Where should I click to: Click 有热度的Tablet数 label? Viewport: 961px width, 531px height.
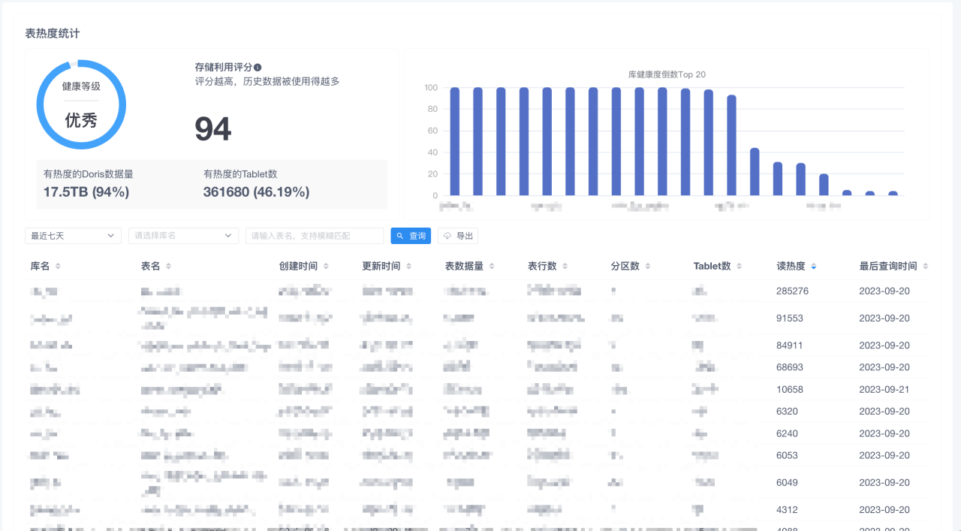(240, 174)
